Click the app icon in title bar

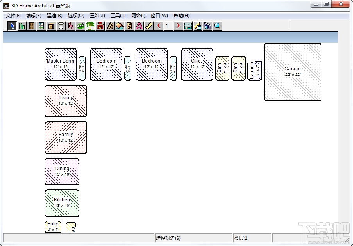6,5
